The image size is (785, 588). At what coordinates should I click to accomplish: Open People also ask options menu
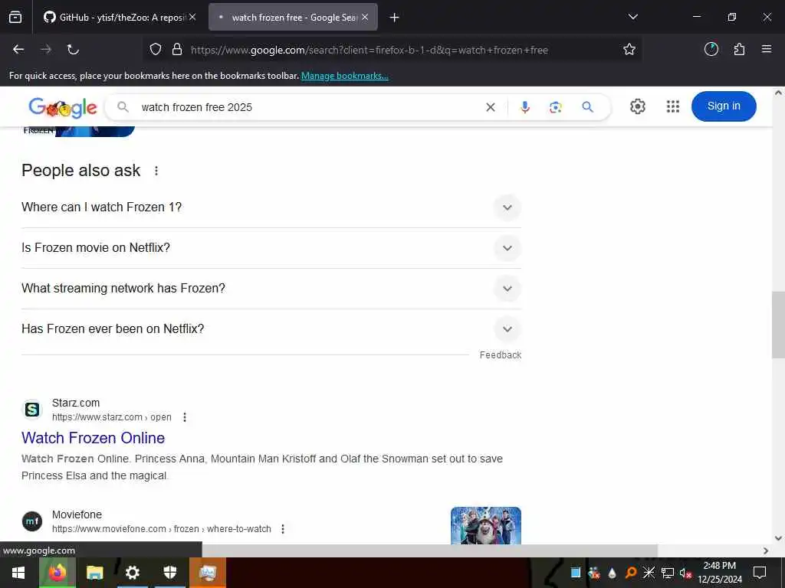coord(156,171)
